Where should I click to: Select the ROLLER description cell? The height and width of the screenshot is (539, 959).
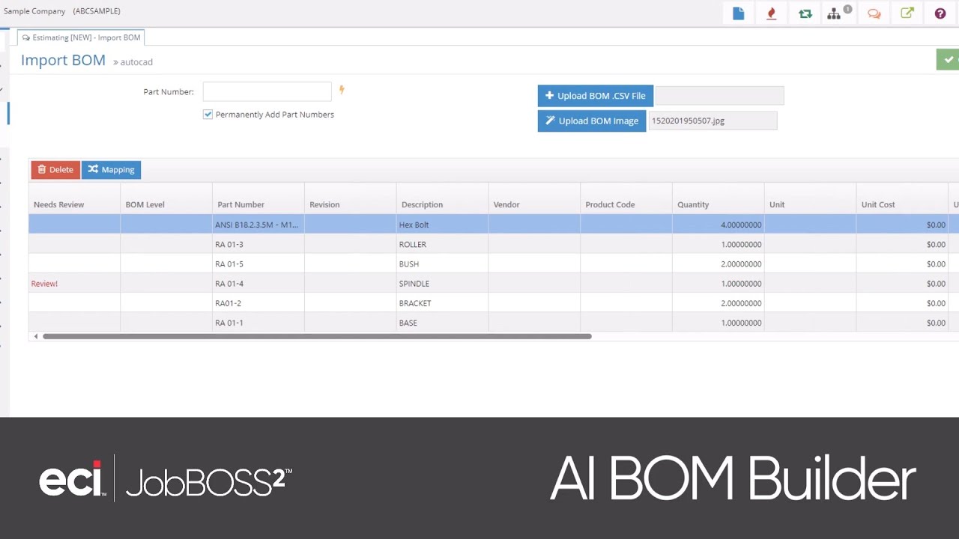point(442,244)
